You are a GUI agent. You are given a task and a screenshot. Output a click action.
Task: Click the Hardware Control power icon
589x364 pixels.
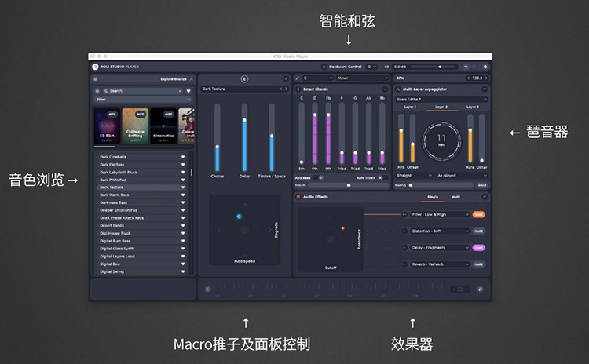(x=324, y=67)
